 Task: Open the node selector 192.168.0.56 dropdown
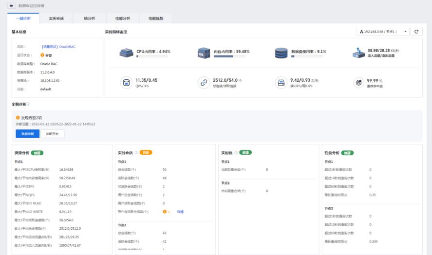(384, 32)
